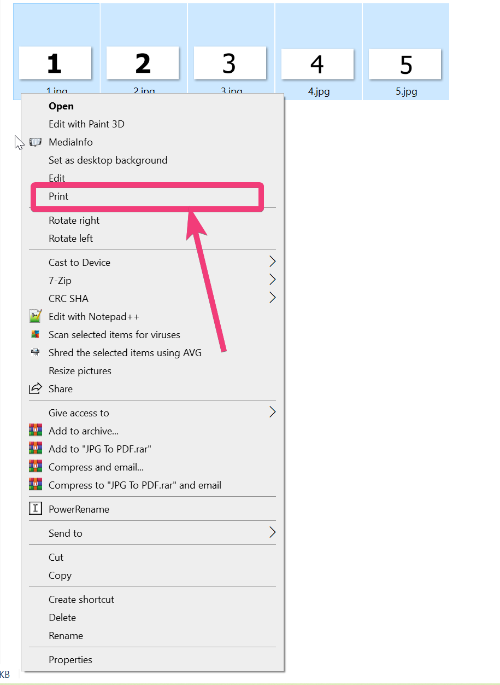
Task: Select Rotate right menu entry
Action: (x=74, y=220)
